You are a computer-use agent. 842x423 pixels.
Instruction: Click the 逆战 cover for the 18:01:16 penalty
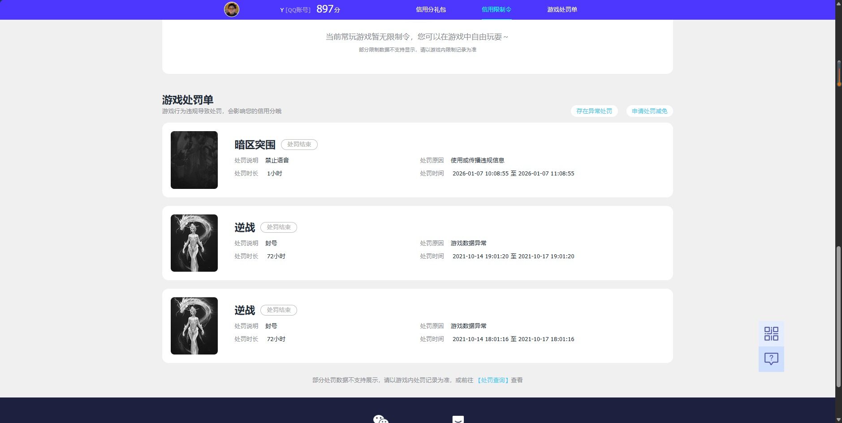coord(194,326)
